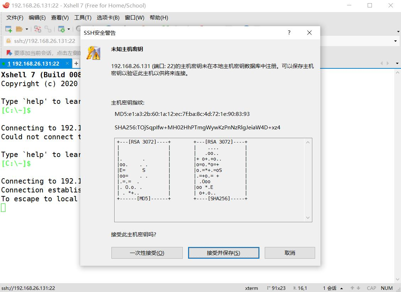This screenshot has width=401, height=292.
Task: Expand the Properties gear dropdown arrow
Action: pos(68,29)
